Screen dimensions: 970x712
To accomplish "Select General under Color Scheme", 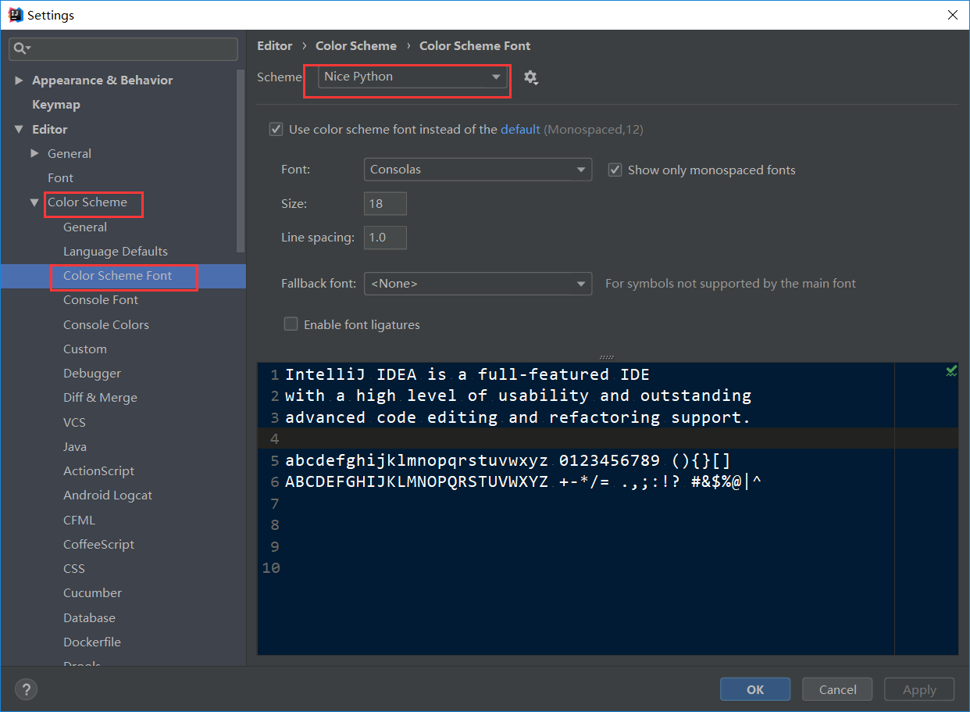I will [x=85, y=227].
